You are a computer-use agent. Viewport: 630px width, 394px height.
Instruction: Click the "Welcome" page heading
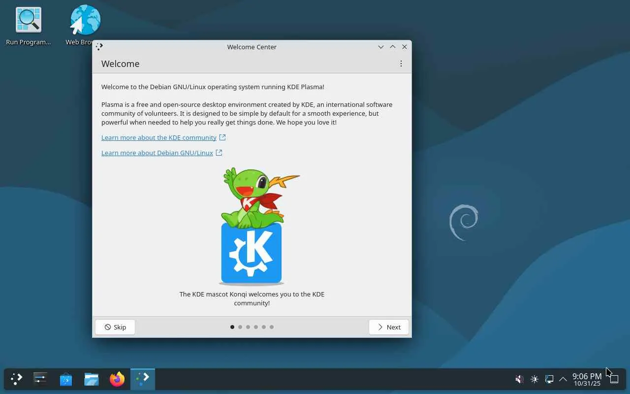click(121, 64)
